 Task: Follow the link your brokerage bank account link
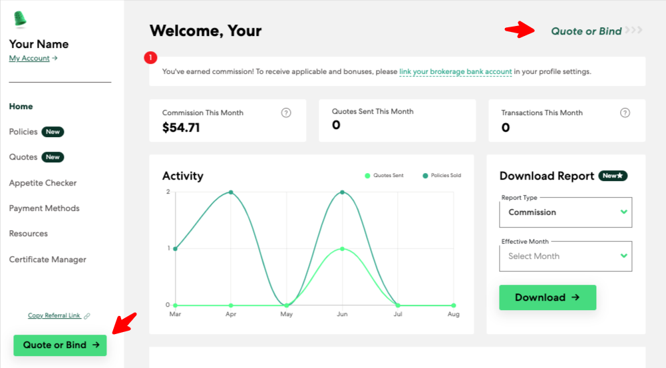(x=455, y=72)
